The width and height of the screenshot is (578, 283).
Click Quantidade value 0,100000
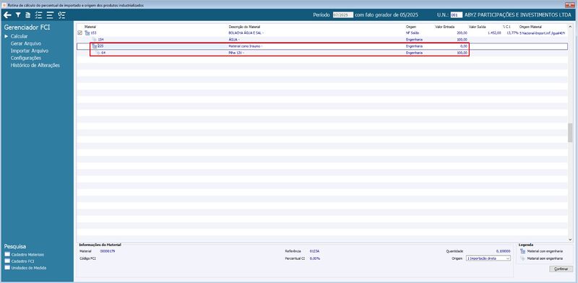tap(503, 251)
